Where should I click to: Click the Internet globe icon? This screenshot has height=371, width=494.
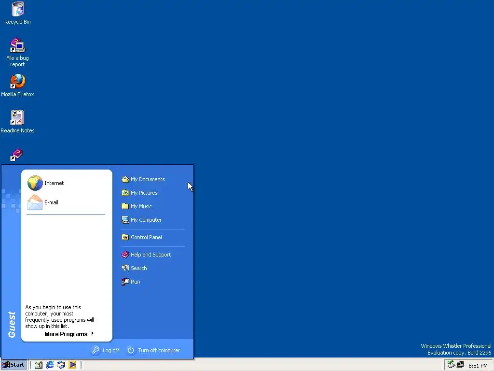tap(35, 183)
